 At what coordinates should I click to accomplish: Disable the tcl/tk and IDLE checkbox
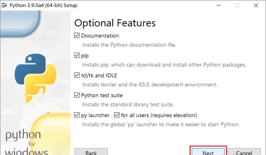[x=77, y=75]
